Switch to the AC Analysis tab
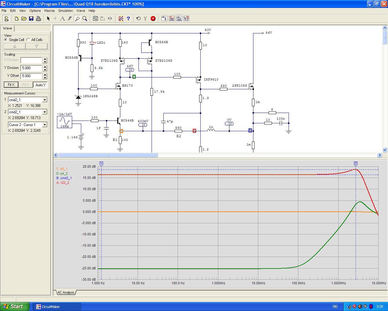 pos(66,292)
